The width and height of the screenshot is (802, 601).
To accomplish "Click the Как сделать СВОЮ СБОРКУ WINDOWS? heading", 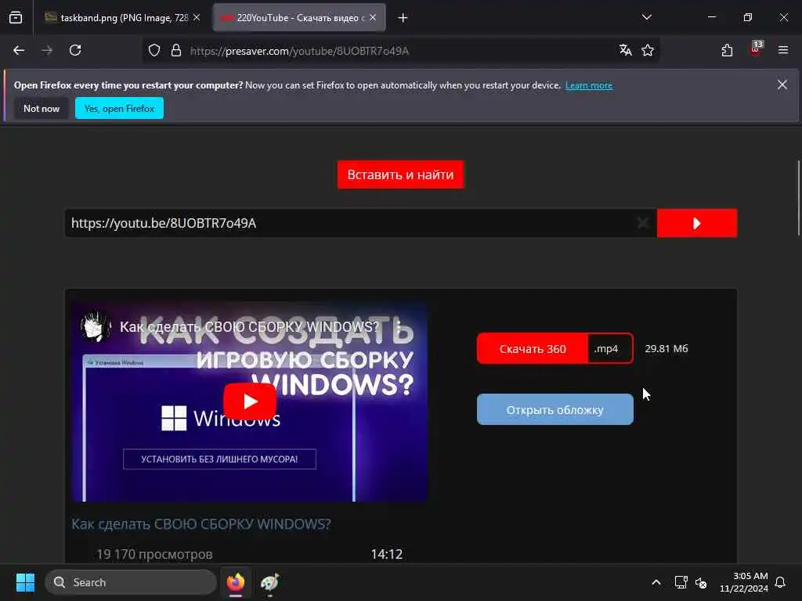I will tap(201, 524).
